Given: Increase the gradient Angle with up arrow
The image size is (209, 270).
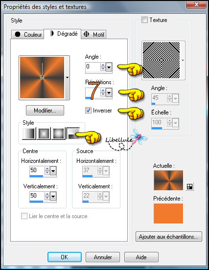Looking at the screenshot, I should (103, 65).
